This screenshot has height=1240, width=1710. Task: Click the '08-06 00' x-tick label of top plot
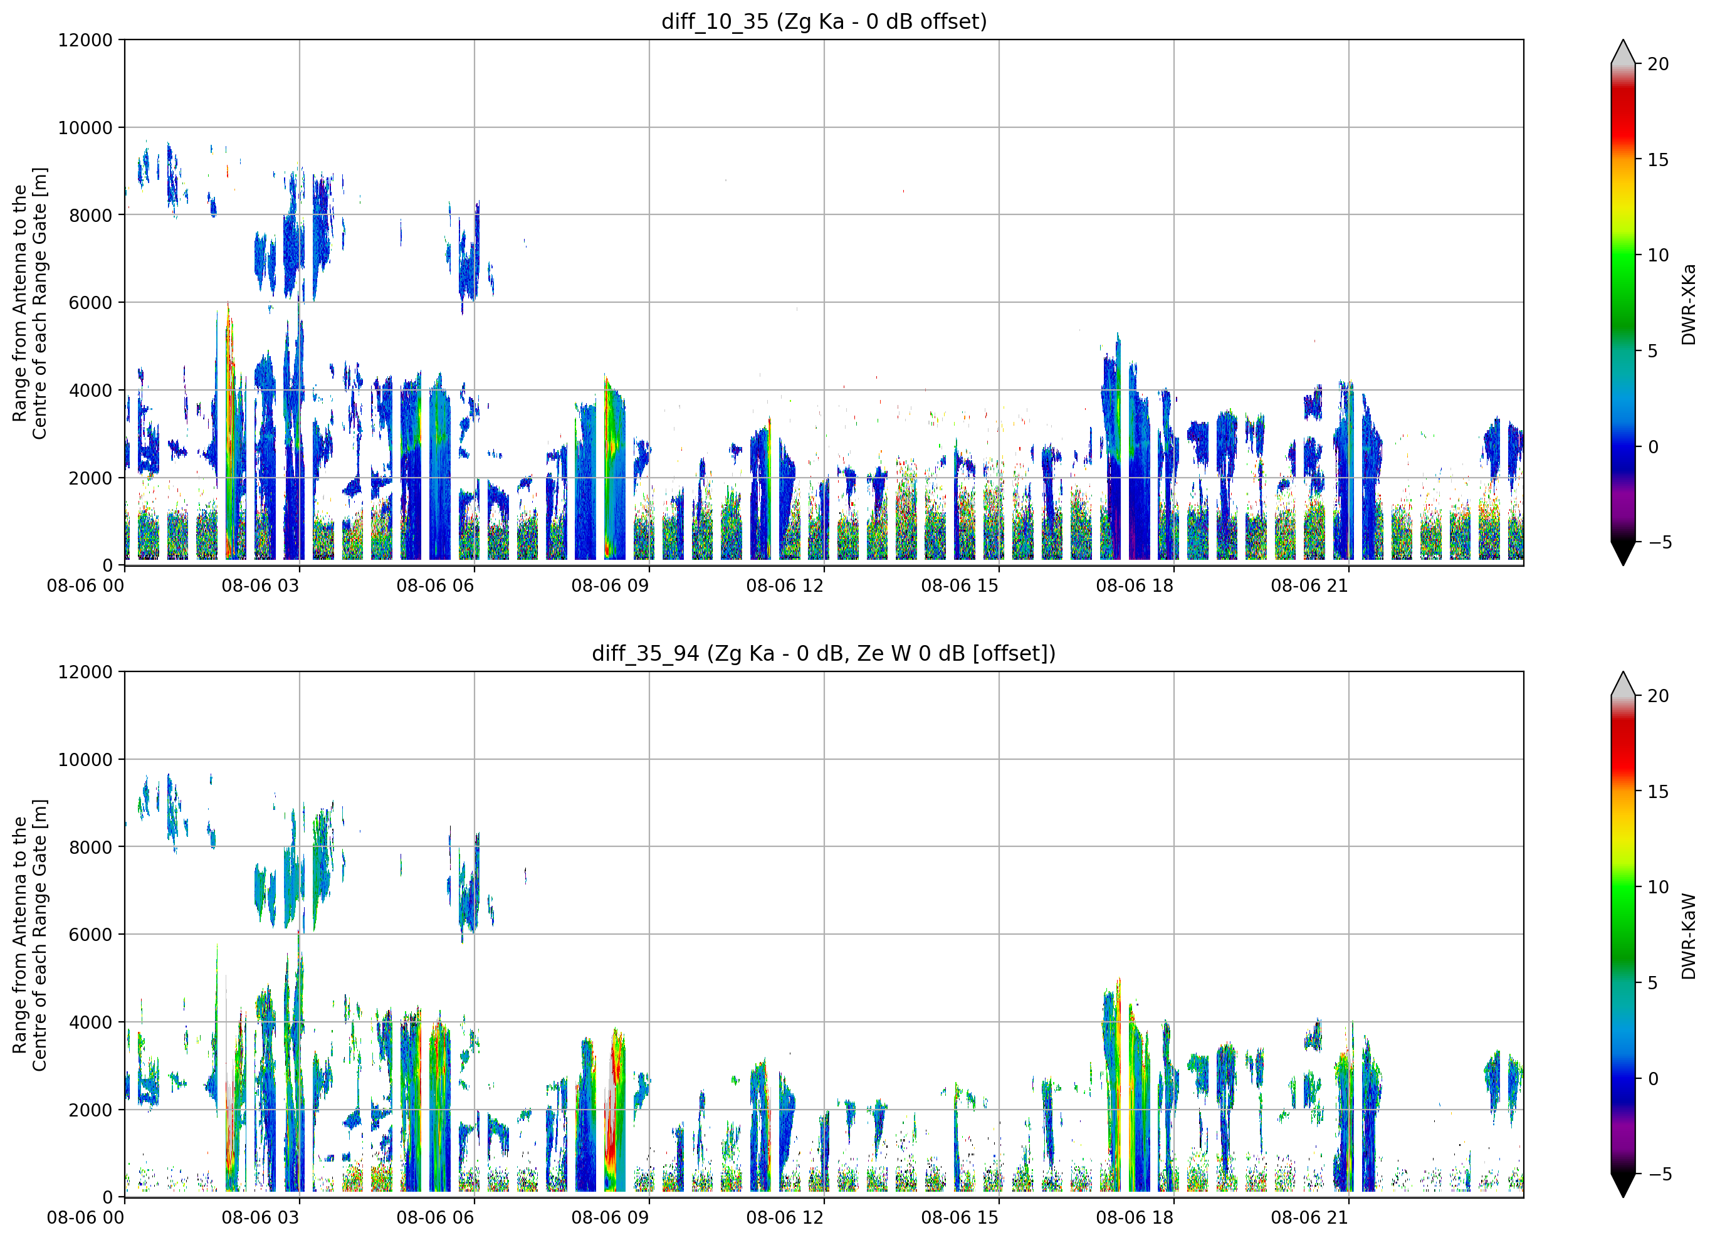pyautogui.click(x=85, y=586)
